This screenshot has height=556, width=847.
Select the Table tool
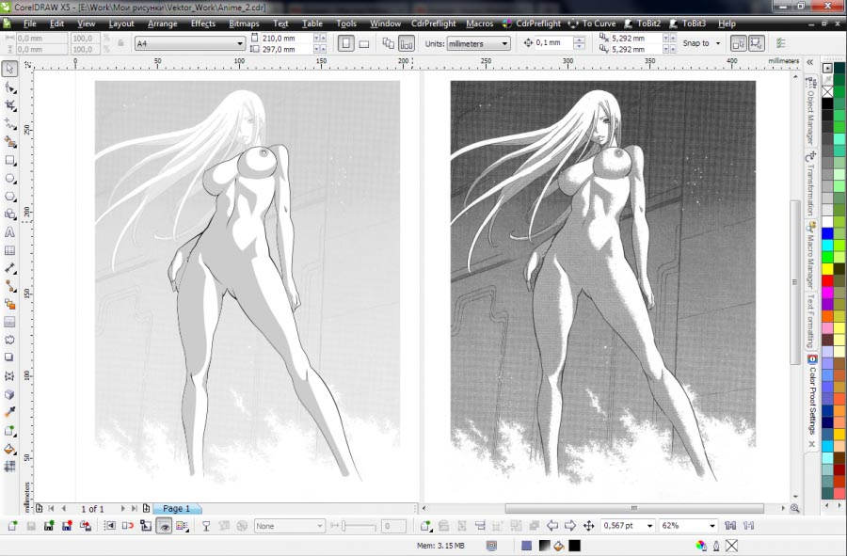click(9, 250)
